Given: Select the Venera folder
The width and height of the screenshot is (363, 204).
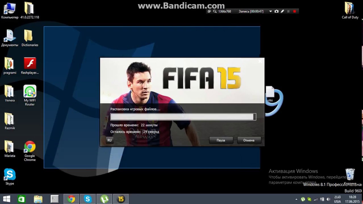Looking at the screenshot, I should 10,93.
